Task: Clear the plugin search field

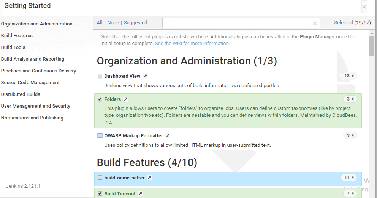Action: [x=315, y=23]
